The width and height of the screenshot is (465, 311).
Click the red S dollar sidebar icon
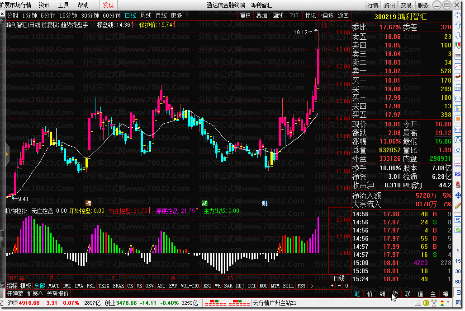[x=458, y=185]
